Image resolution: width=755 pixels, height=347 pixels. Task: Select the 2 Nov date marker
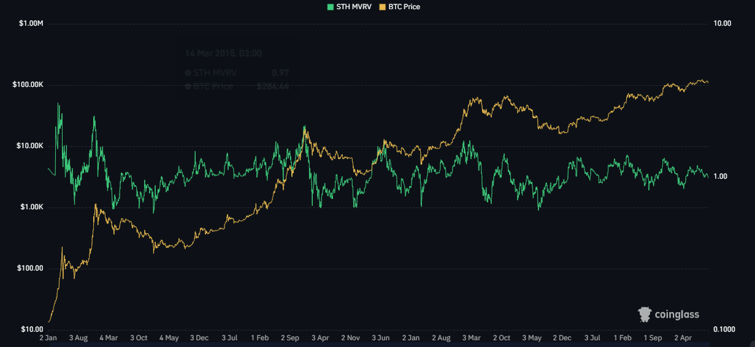[350, 338]
